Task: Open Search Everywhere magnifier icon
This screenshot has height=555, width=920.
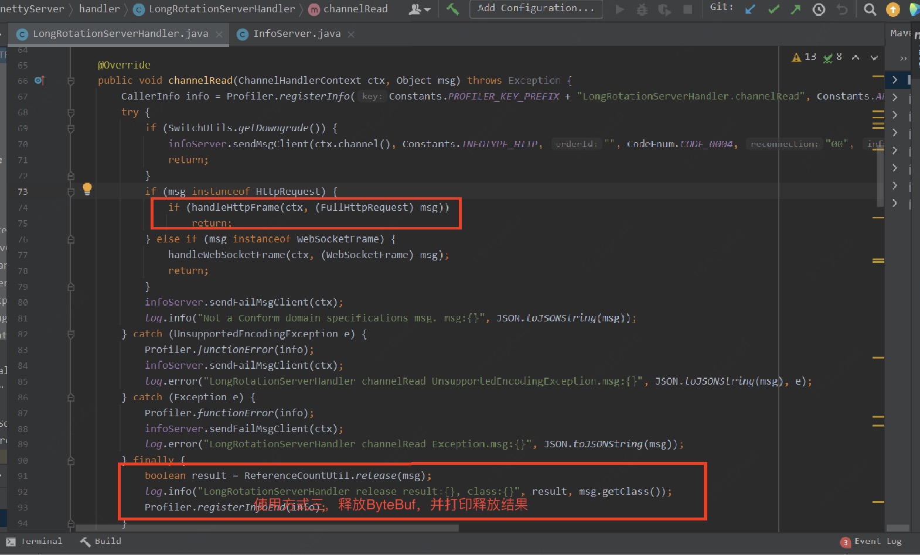Action: click(870, 9)
